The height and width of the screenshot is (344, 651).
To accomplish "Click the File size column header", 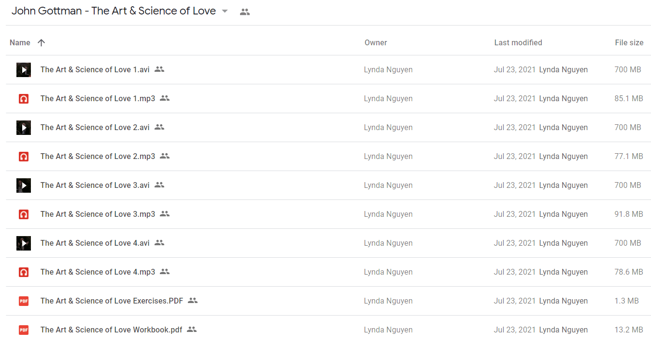I will tap(629, 42).
